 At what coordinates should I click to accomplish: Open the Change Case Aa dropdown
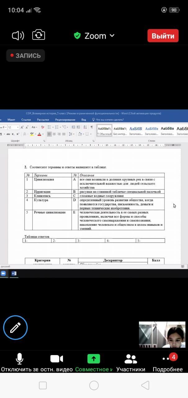[34, 127]
